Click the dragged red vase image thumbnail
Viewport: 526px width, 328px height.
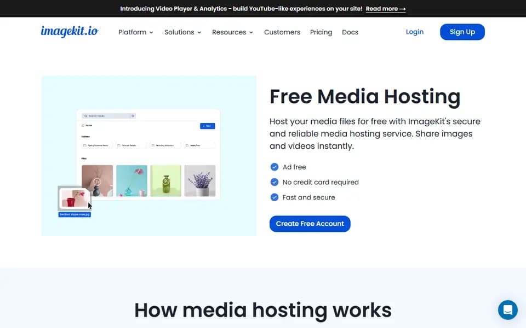coord(75,198)
